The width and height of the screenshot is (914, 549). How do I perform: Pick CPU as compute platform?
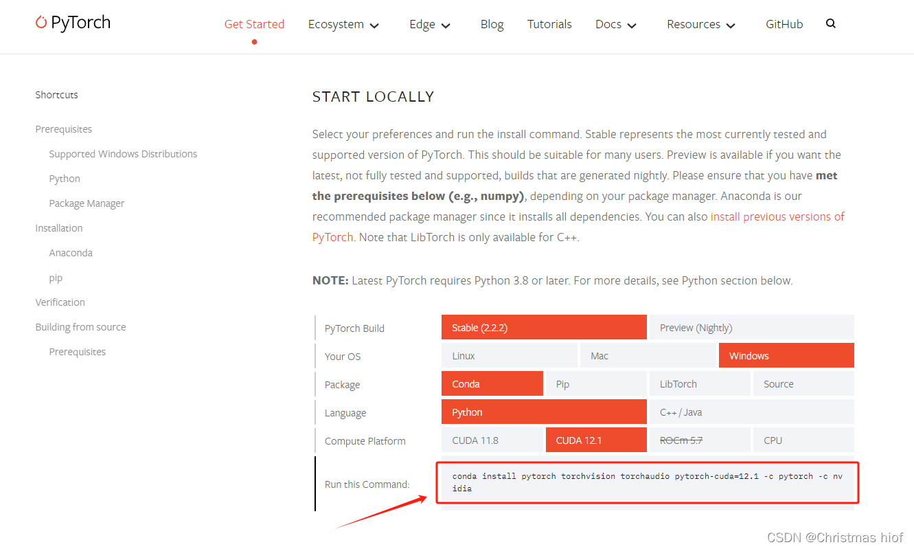[x=803, y=440]
